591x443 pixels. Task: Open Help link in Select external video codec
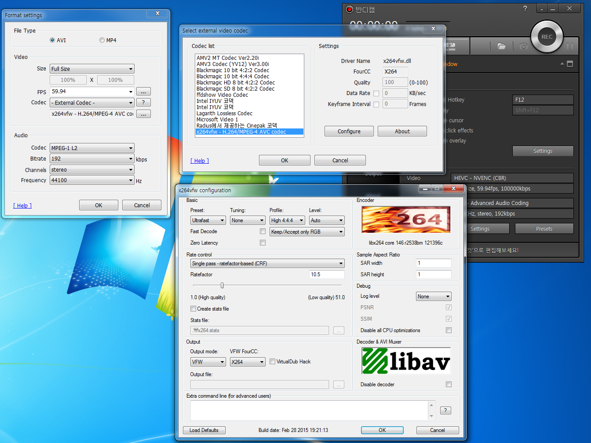[x=200, y=161]
